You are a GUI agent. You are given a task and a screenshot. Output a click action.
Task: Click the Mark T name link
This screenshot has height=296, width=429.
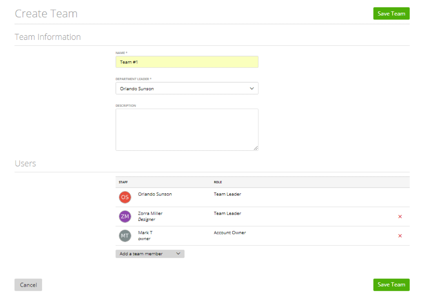(x=145, y=232)
